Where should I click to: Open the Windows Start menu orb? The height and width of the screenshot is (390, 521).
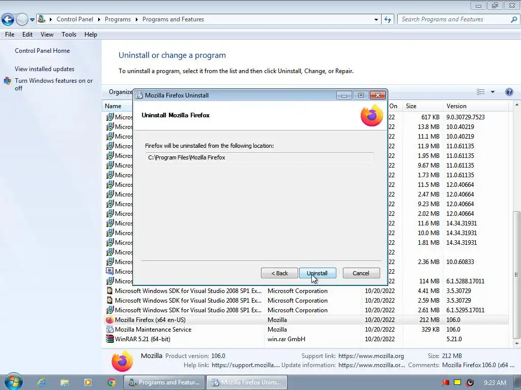(x=13, y=382)
